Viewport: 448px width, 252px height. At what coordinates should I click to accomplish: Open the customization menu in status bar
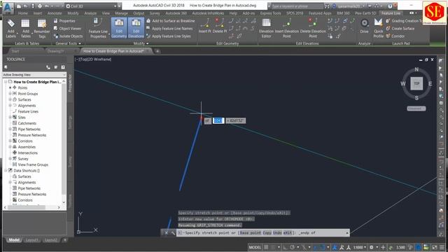coord(442,247)
